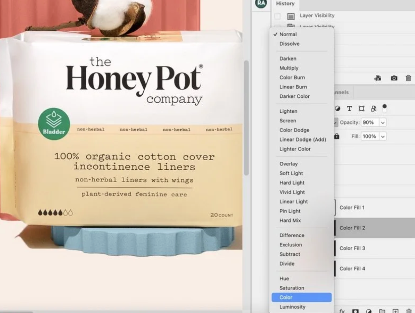Screen dimensions: 415x313
Task: Choose Saturation blend mode
Action: (301, 288)
